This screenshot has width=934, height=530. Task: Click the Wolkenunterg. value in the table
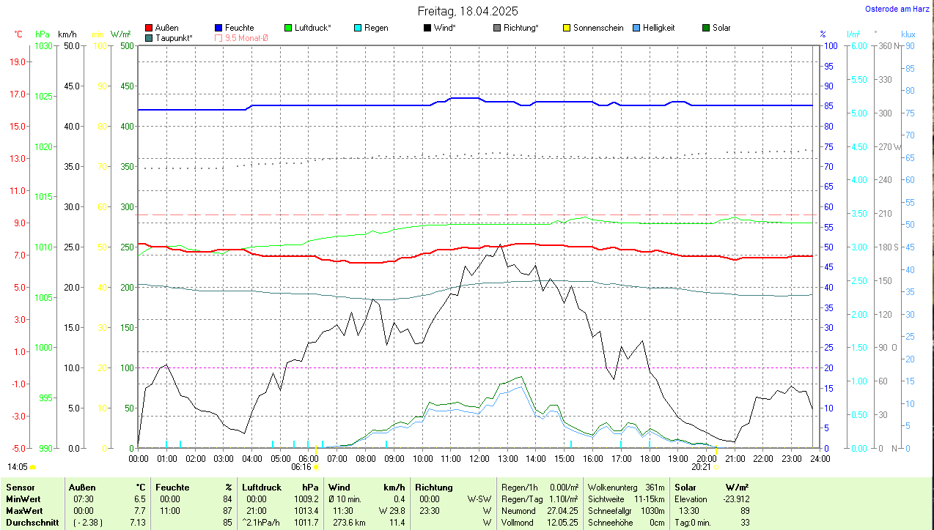(655, 487)
